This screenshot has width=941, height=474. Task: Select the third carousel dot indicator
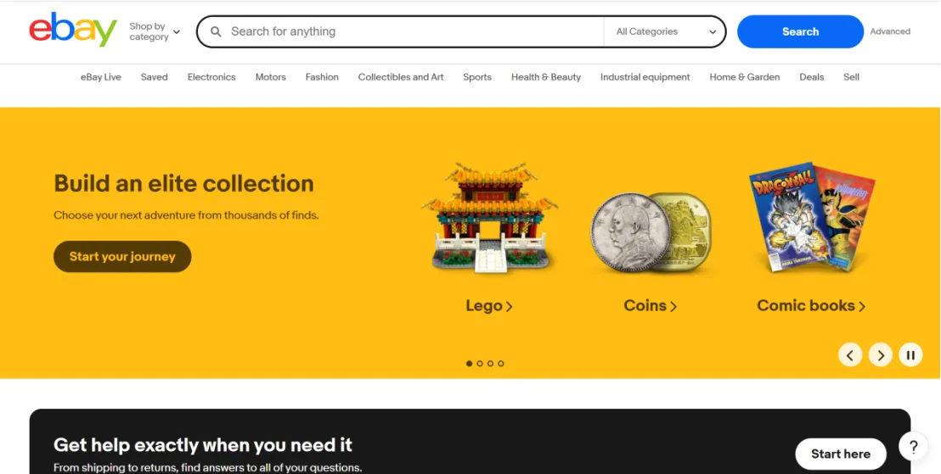[490, 363]
